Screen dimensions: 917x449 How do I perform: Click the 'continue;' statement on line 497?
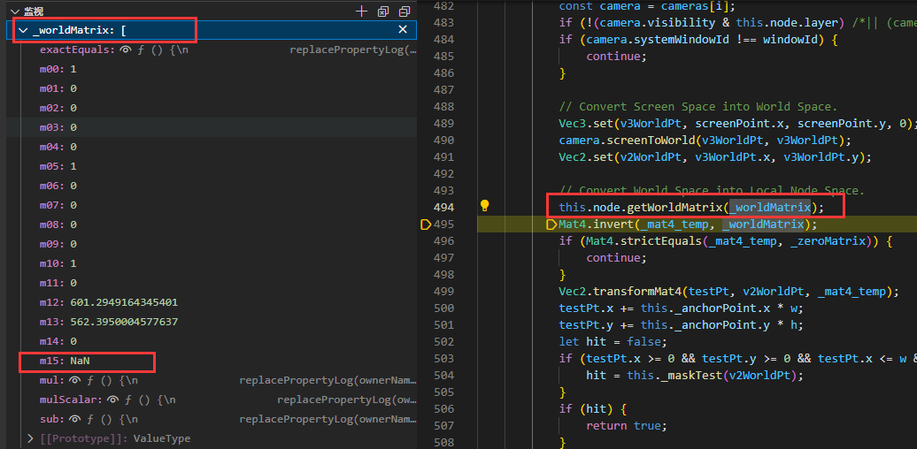(x=617, y=257)
